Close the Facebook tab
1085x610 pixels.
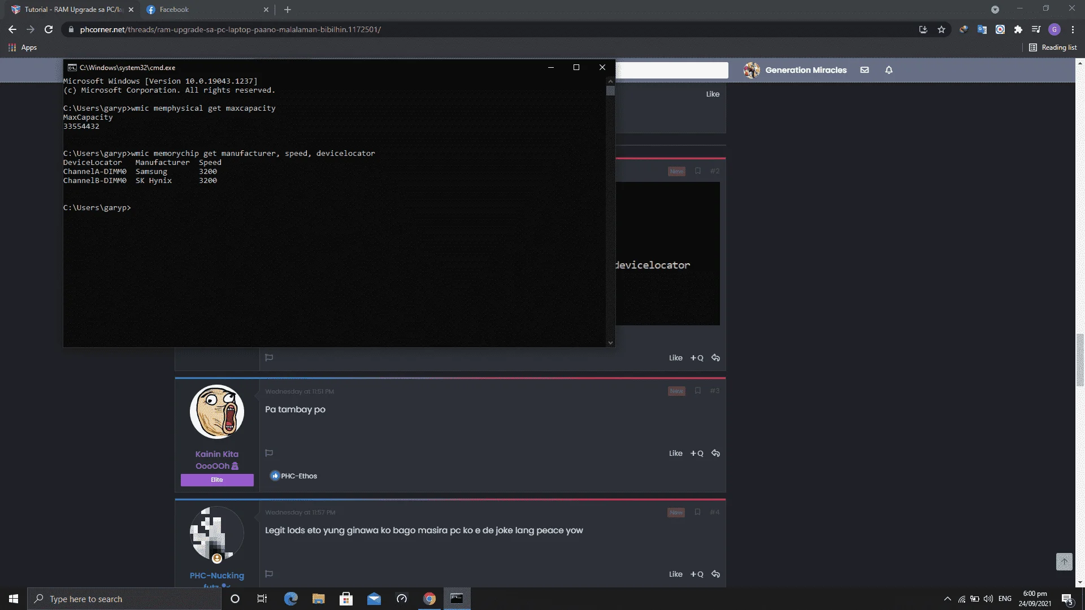266,10
